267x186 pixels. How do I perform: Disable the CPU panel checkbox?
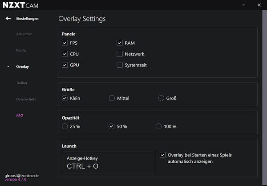(x=65, y=54)
